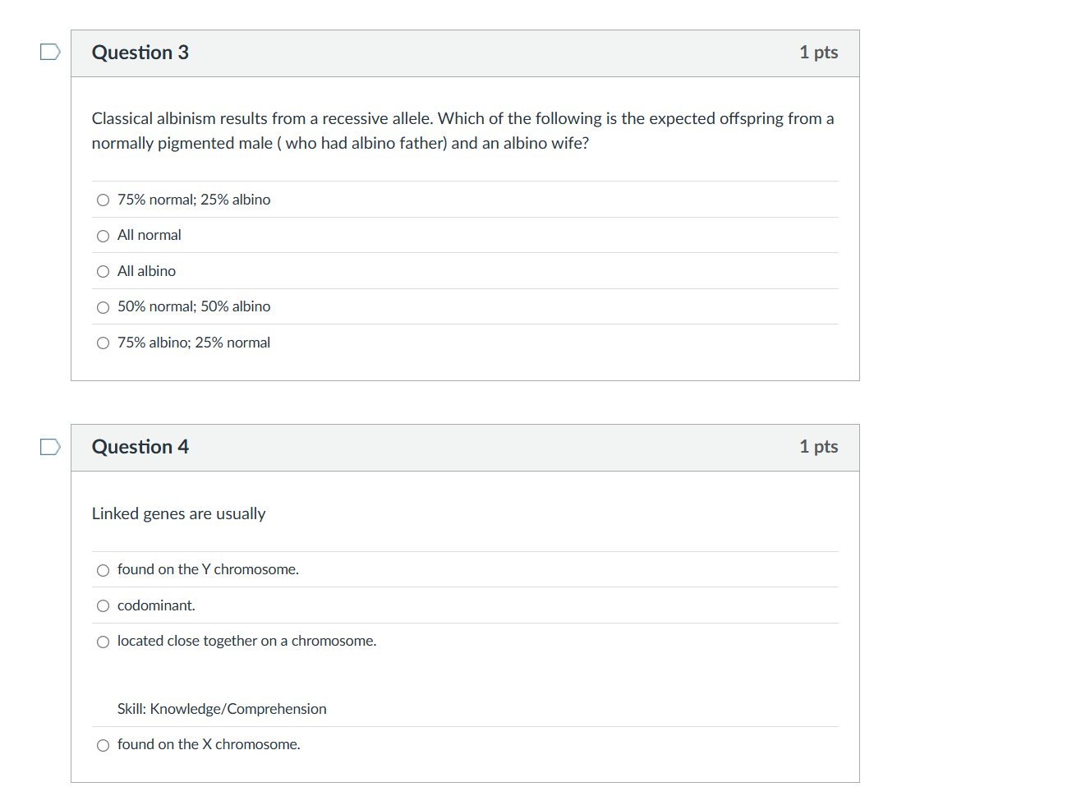Select 'found on the Y chromosome' option
This screenshot has height=787, width=1081.
click(103, 570)
